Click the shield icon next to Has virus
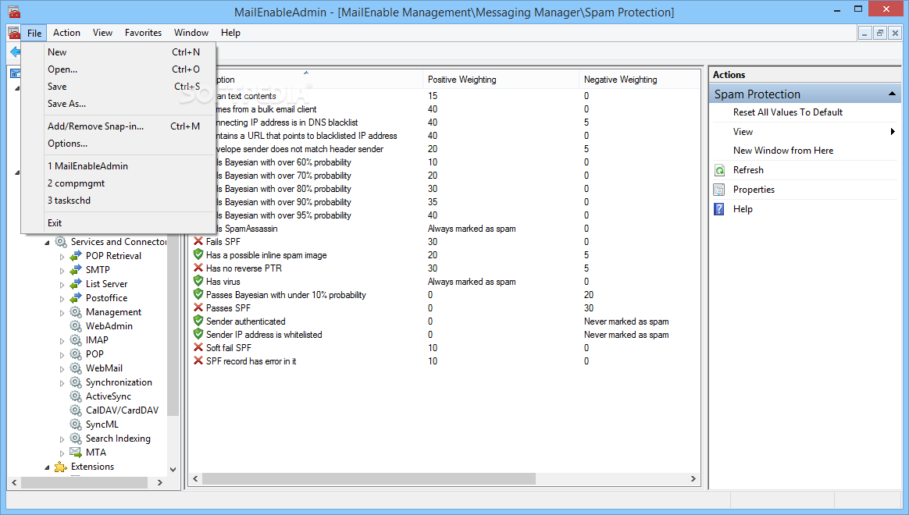 [x=198, y=282]
